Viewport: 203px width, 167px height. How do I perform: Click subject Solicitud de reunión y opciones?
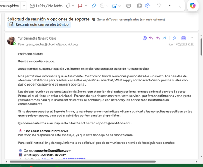pos(48,19)
